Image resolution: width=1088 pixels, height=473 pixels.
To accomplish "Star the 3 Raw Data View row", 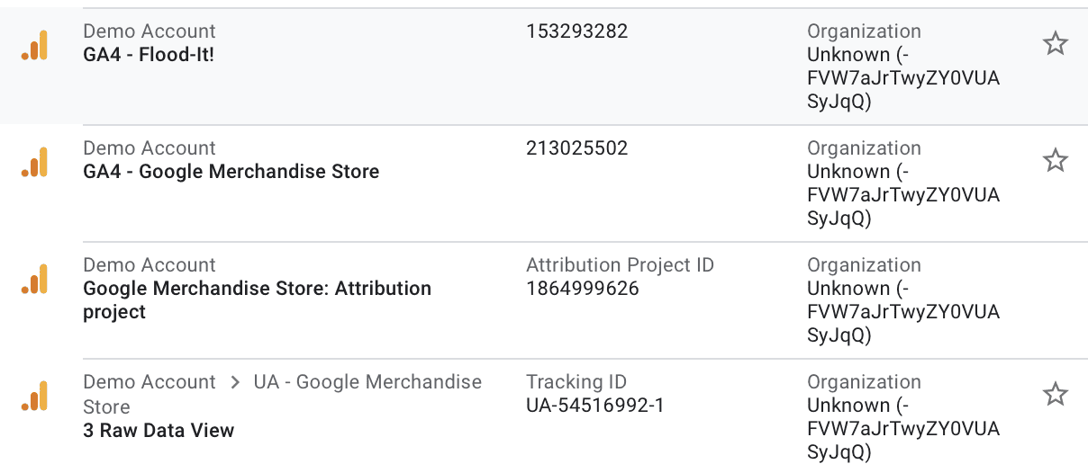I will click(1055, 394).
